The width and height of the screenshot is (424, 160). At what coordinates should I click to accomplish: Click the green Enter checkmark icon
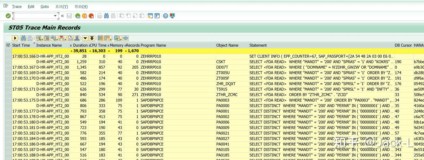(8, 16)
